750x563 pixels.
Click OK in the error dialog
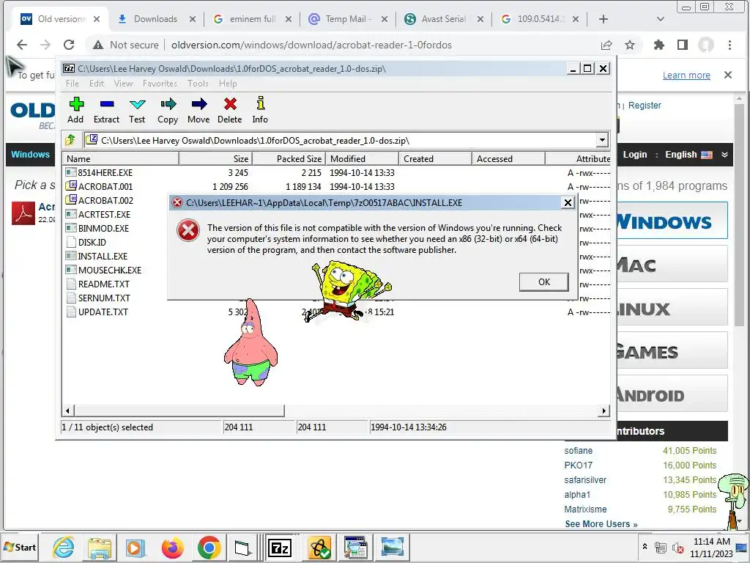[x=544, y=282]
